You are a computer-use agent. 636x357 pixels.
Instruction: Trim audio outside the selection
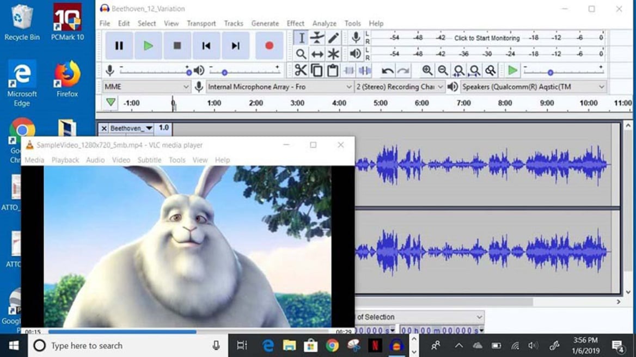349,71
